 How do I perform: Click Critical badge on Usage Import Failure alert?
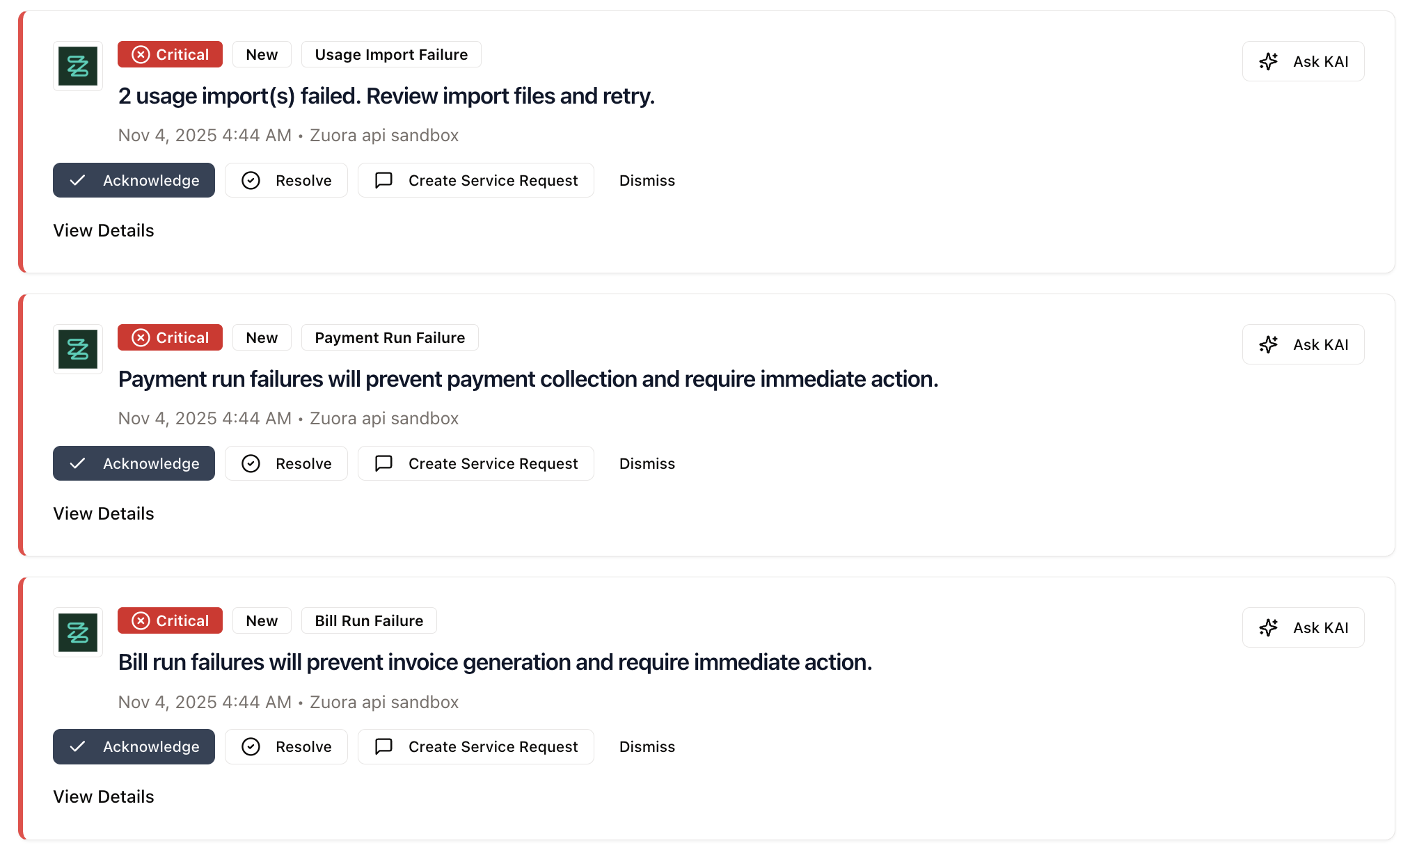point(170,54)
